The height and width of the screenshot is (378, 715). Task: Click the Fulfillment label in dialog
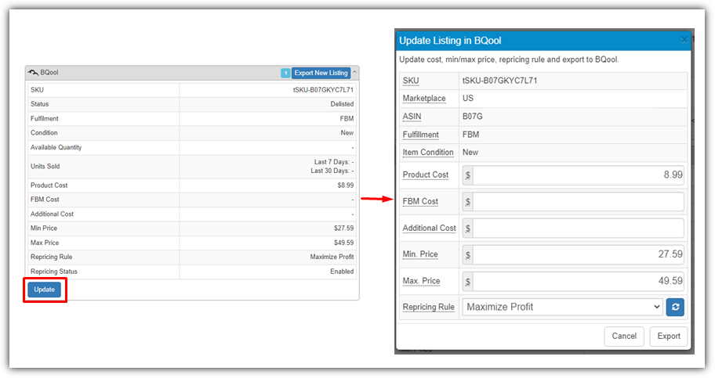click(x=420, y=135)
